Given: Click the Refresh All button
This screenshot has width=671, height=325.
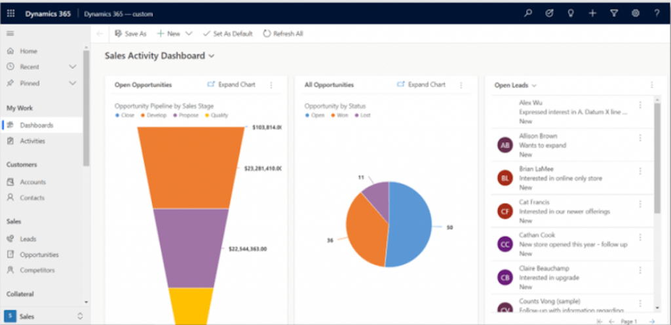Looking at the screenshot, I should (283, 33).
